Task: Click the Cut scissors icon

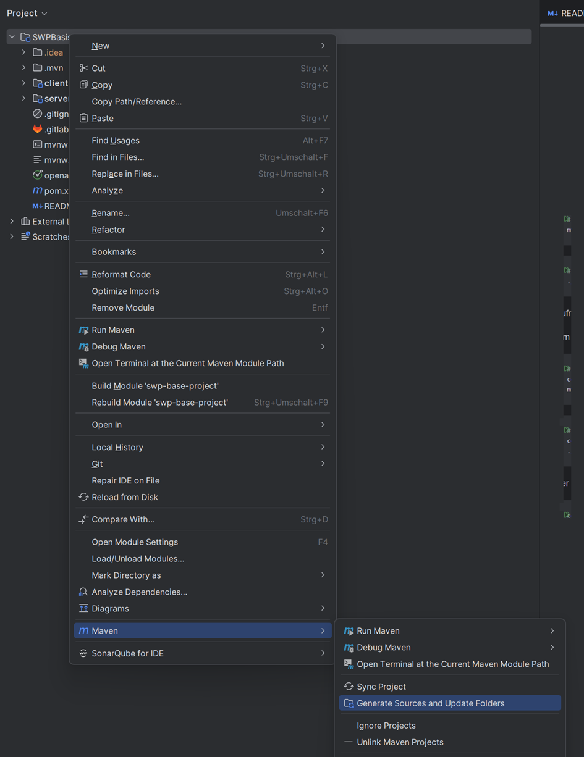Action: click(83, 68)
